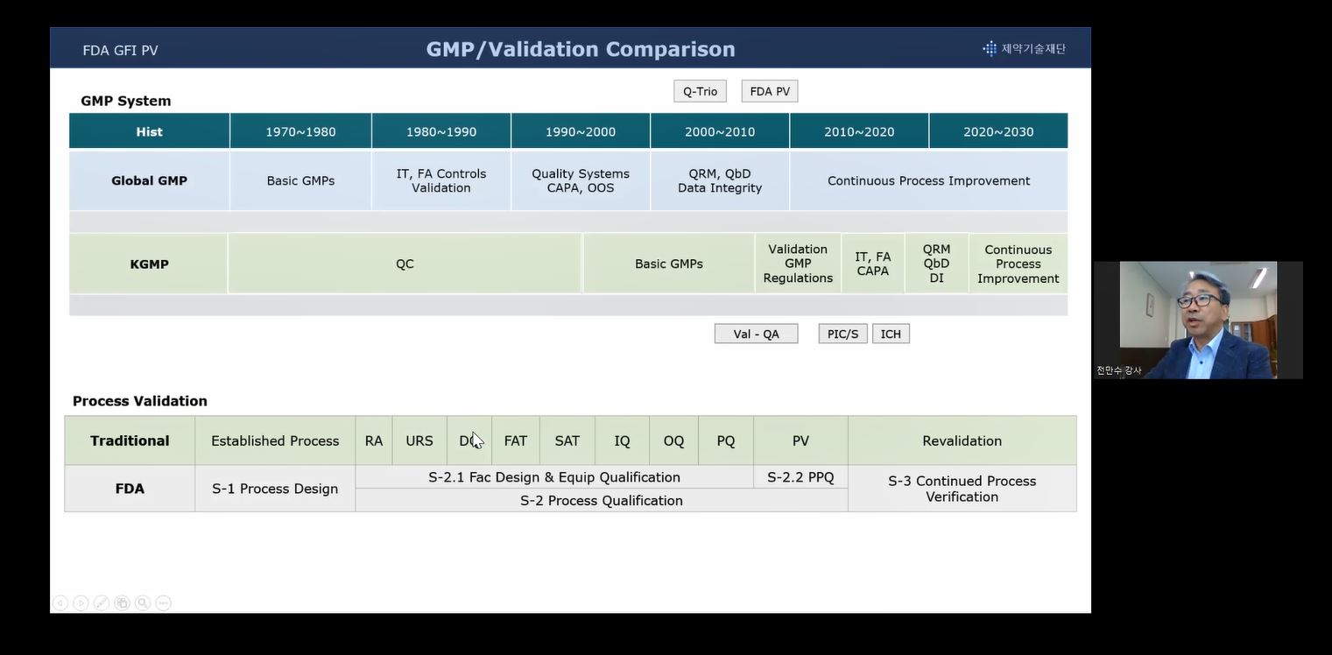Image resolution: width=1332 pixels, height=655 pixels.
Task: Click the '2020~2030' column header
Action: (998, 131)
